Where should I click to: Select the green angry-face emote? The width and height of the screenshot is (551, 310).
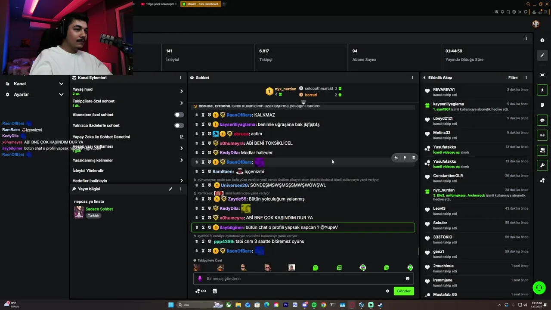coord(339,268)
